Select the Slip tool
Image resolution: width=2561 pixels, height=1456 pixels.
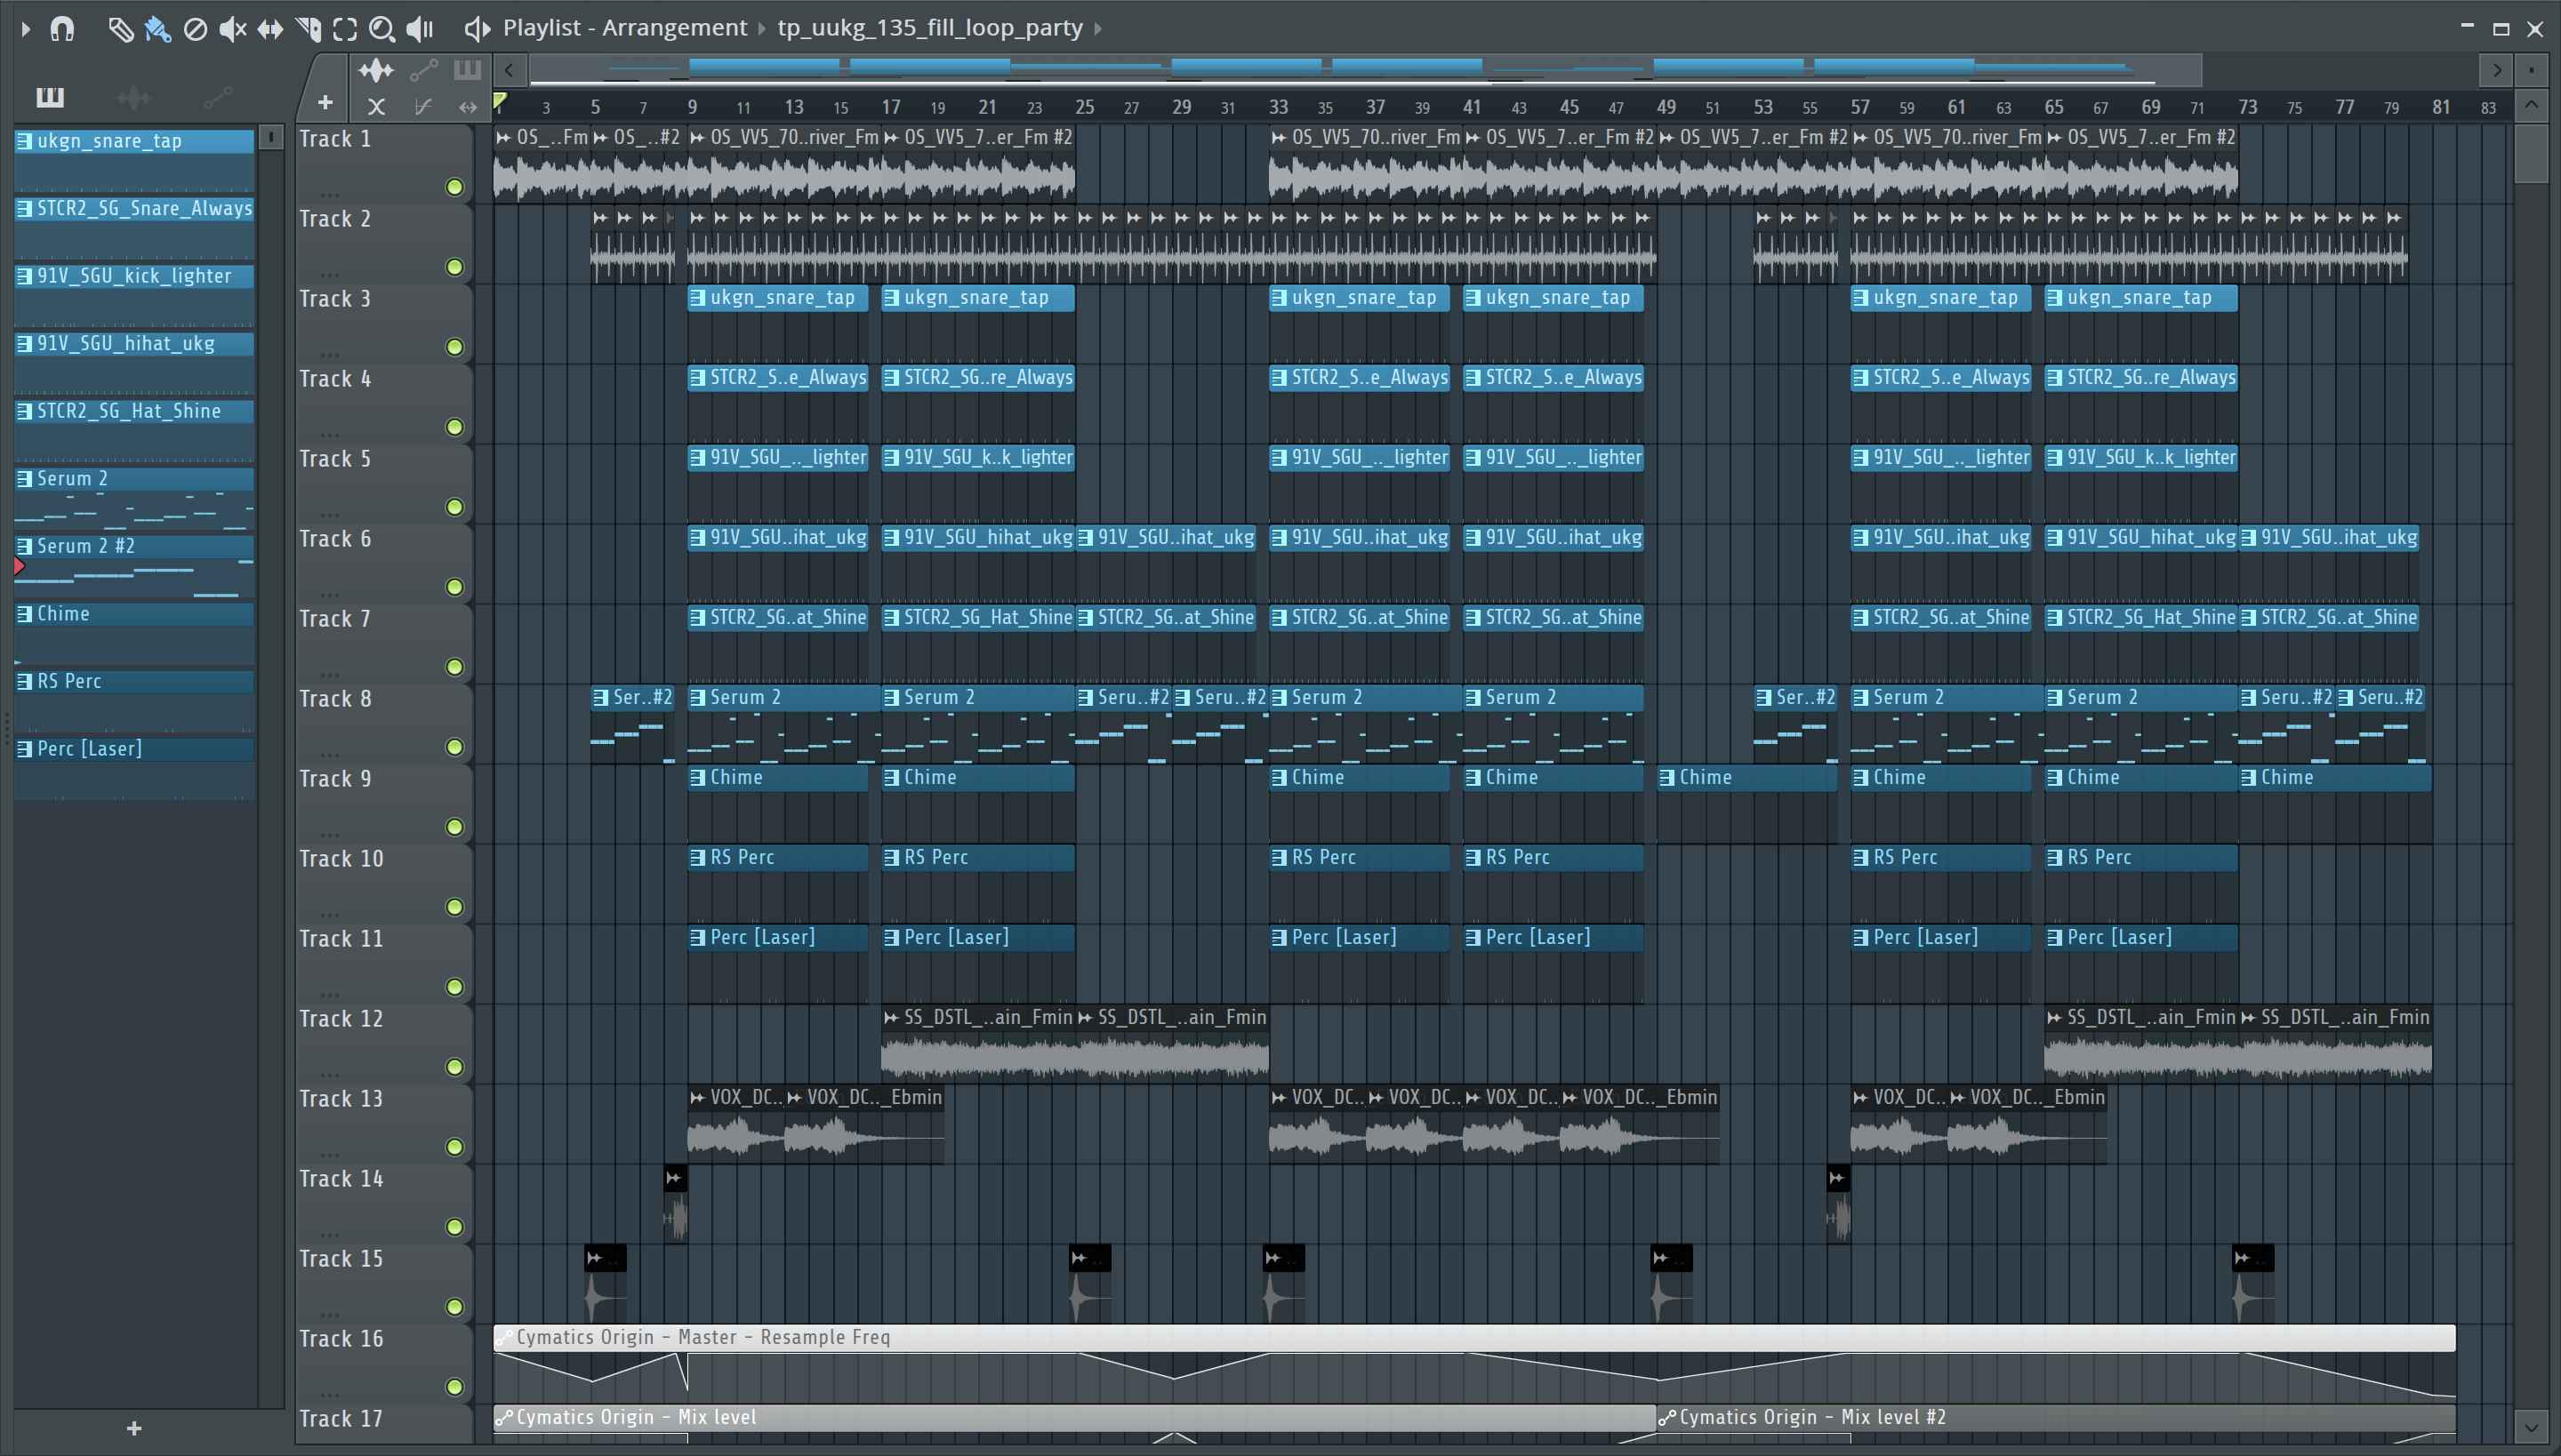[x=270, y=29]
